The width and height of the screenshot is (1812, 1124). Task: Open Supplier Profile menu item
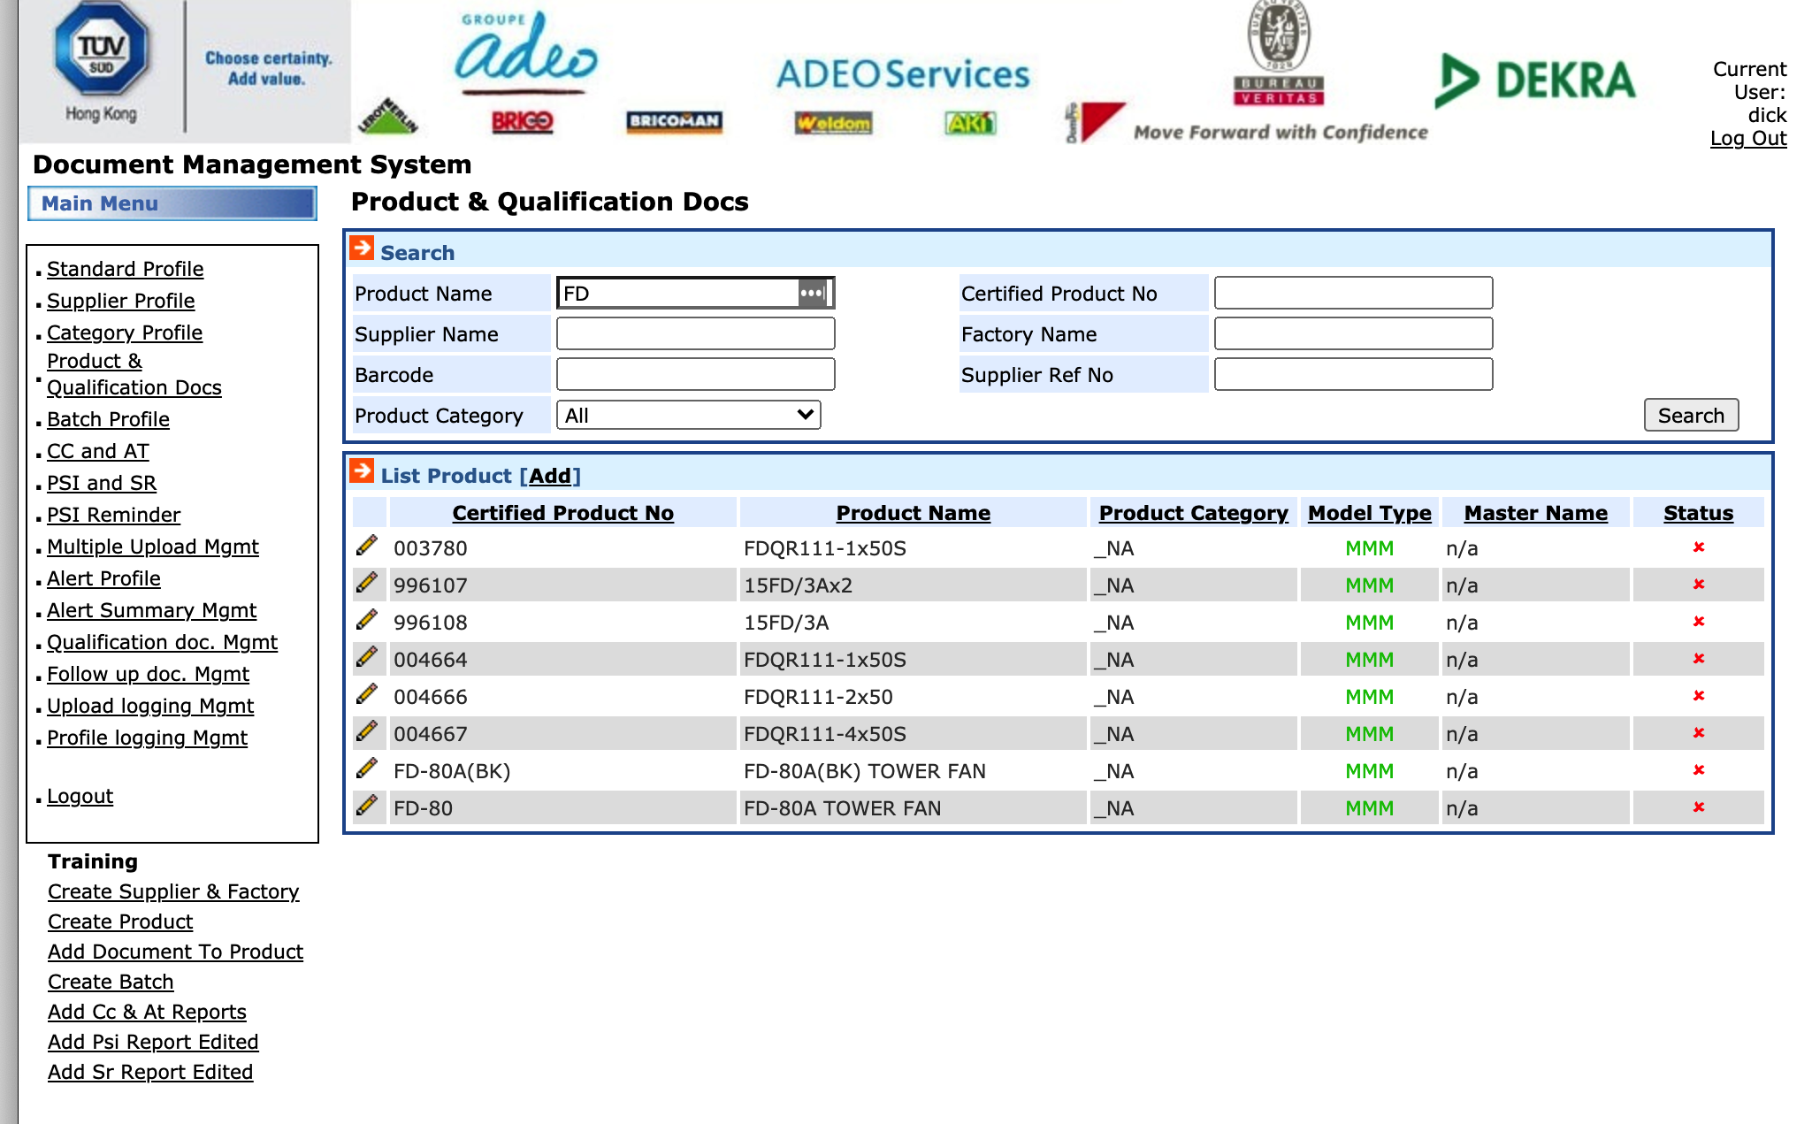click(120, 301)
